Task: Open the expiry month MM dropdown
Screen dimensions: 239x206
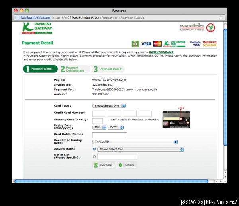Action: pos(99,128)
